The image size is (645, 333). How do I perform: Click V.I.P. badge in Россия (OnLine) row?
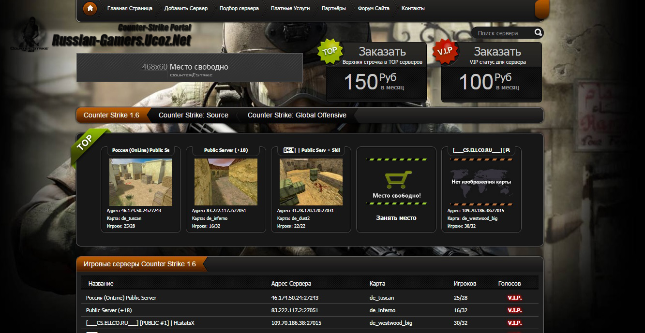pyautogui.click(x=514, y=298)
